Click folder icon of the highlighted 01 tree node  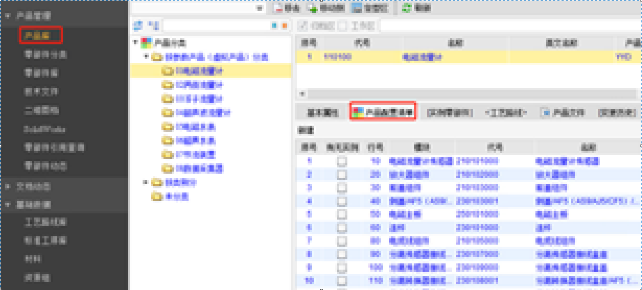pyautogui.click(x=167, y=71)
